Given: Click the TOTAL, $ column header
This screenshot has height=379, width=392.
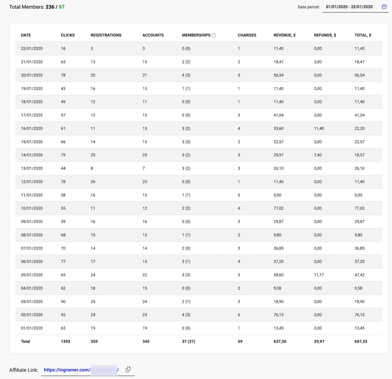Looking at the screenshot, I should point(363,35).
